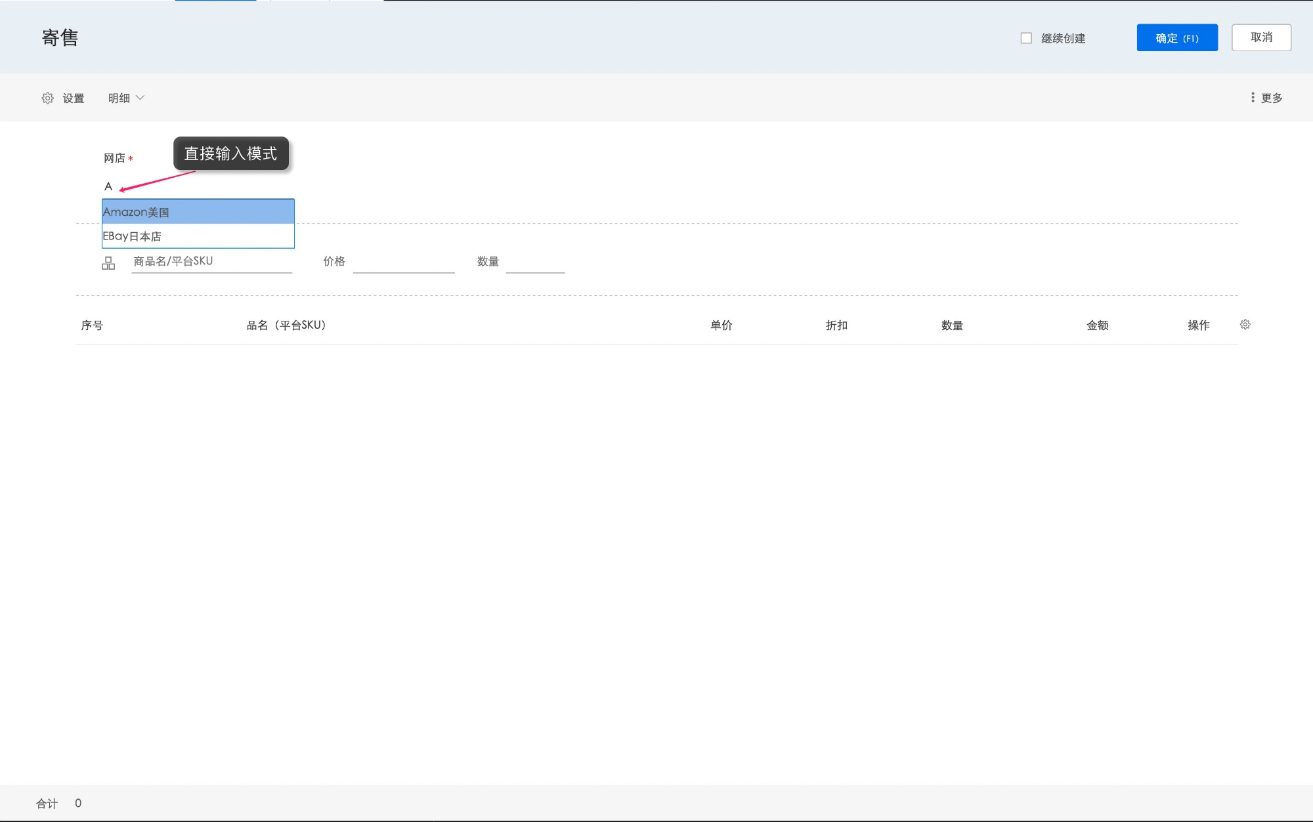Click the product selector grid icon

click(108, 263)
